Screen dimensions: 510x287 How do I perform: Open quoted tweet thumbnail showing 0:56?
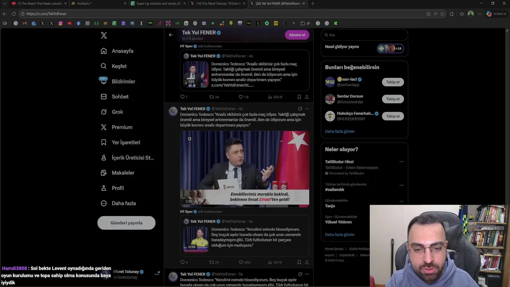coord(196,240)
